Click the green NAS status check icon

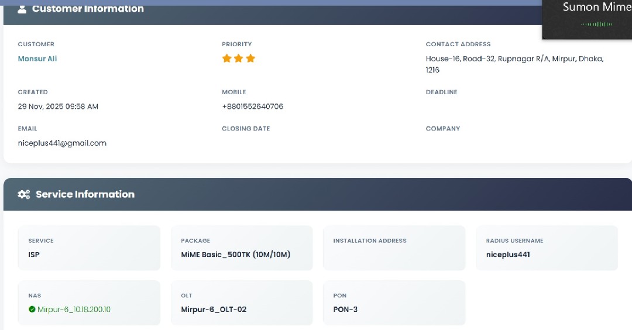pyautogui.click(x=32, y=310)
